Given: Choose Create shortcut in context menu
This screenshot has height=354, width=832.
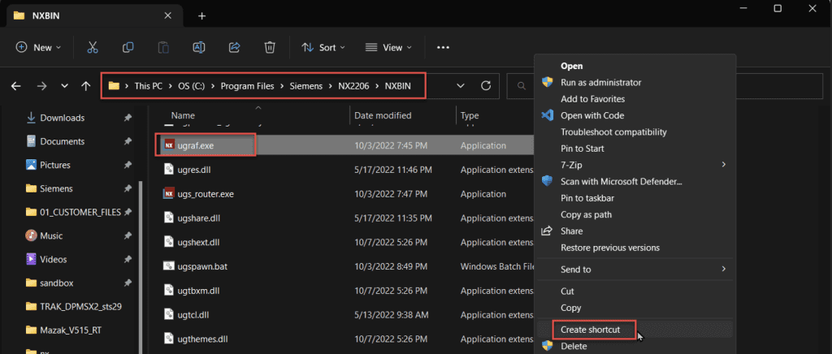Looking at the screenshot, I should 590,330.
